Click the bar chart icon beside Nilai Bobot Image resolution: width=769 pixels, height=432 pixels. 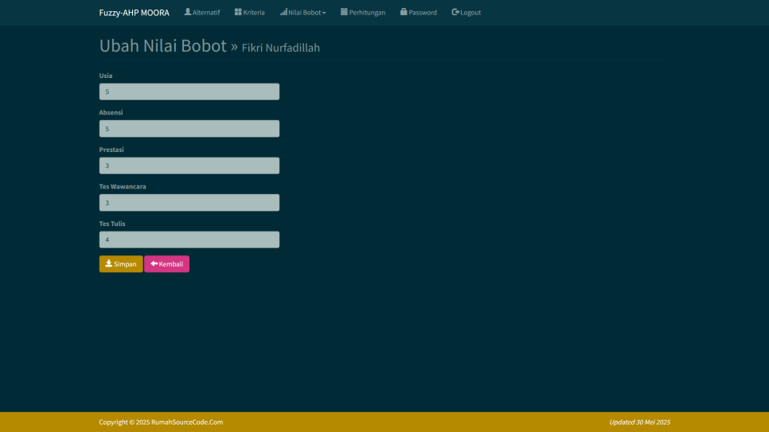coord(283,12)
